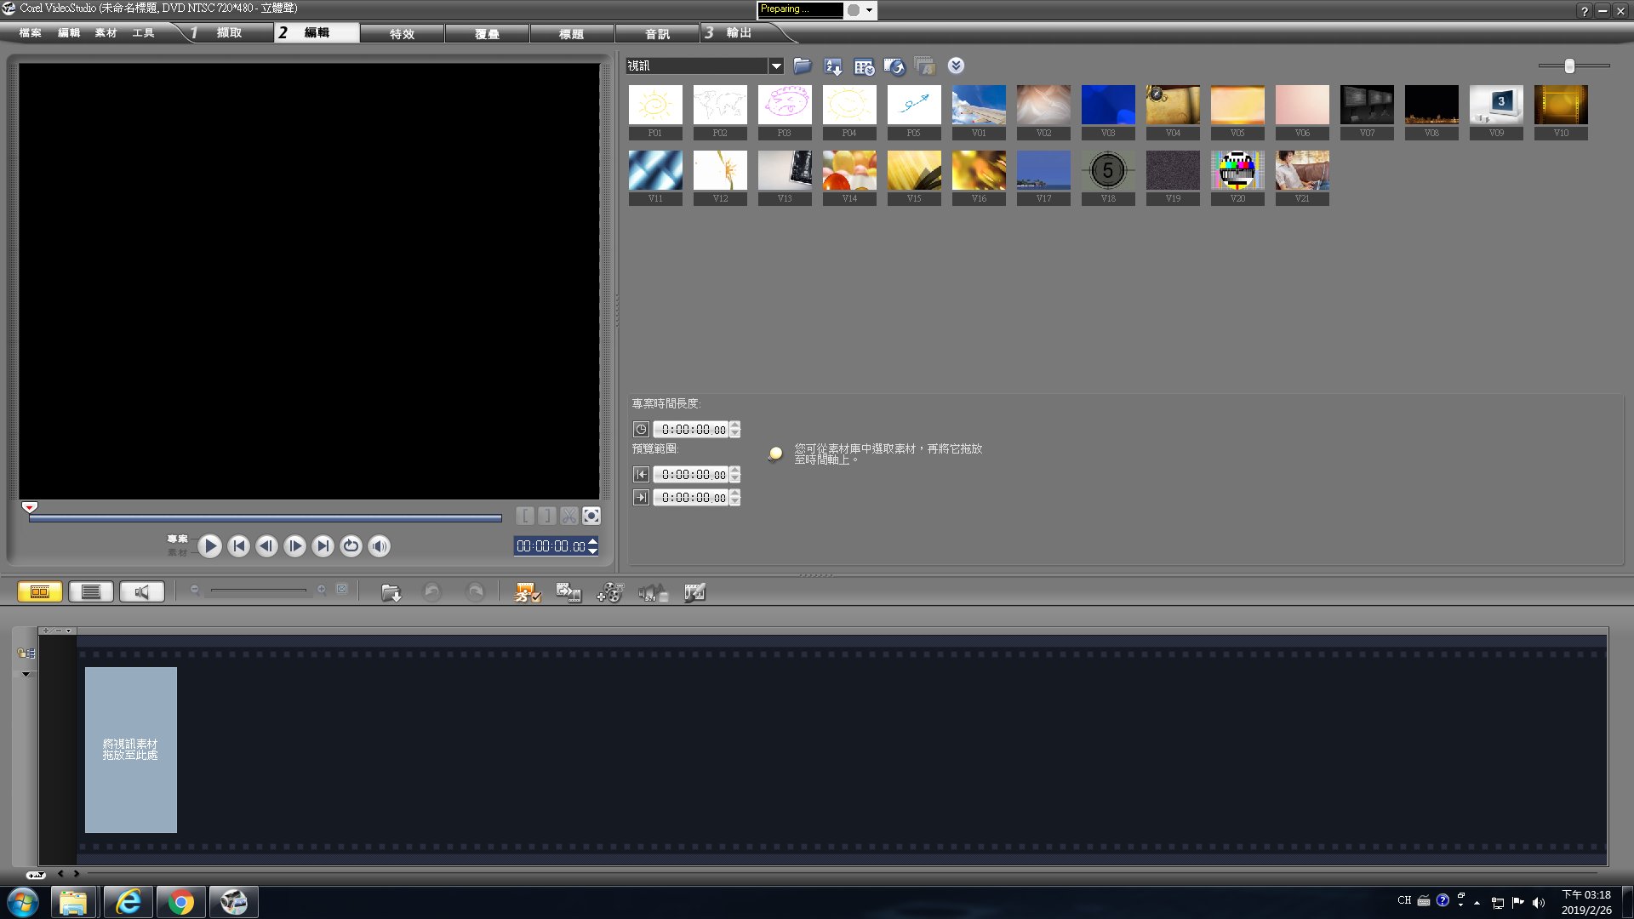Image resolution: width=1634 pixels, height=919 pixels.
Task: Enlarge the preview window
Action: point(591,516)
